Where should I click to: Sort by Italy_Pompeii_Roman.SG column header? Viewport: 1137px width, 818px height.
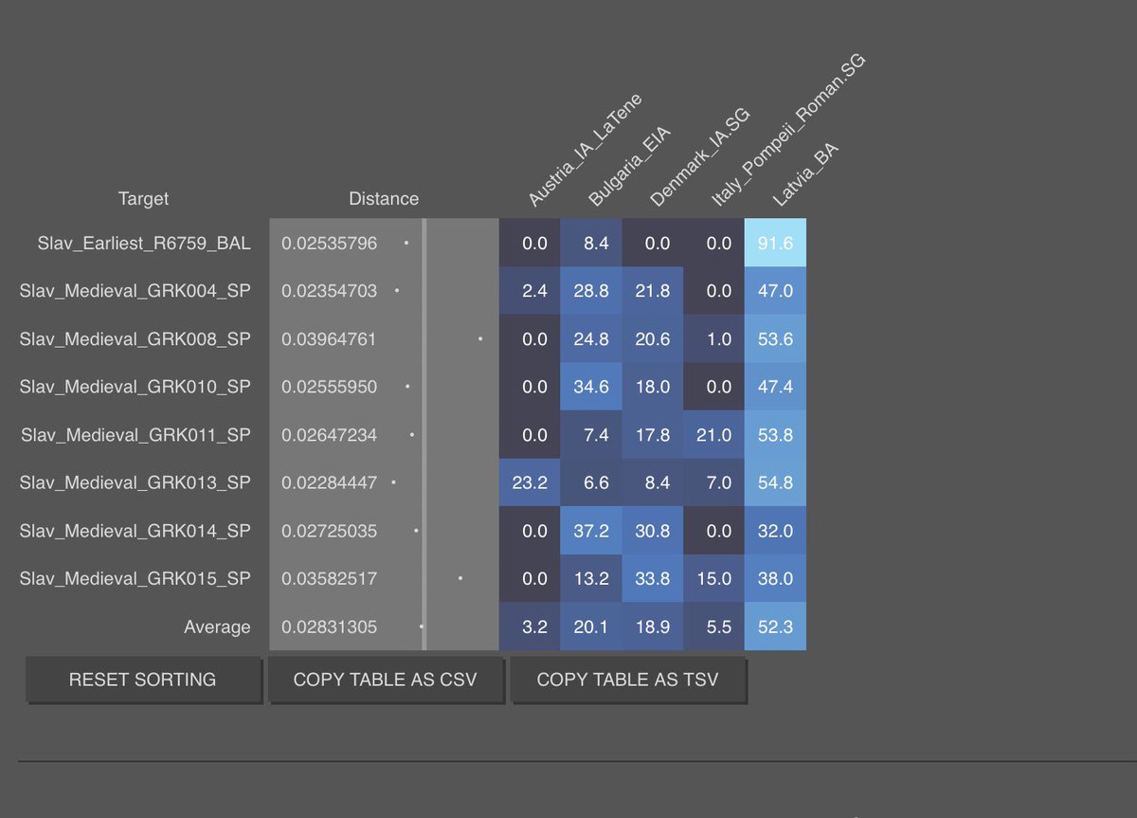(x=788, y=130)
